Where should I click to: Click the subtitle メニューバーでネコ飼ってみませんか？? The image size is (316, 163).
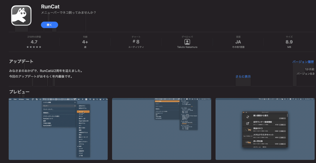[x=69, y=13]
